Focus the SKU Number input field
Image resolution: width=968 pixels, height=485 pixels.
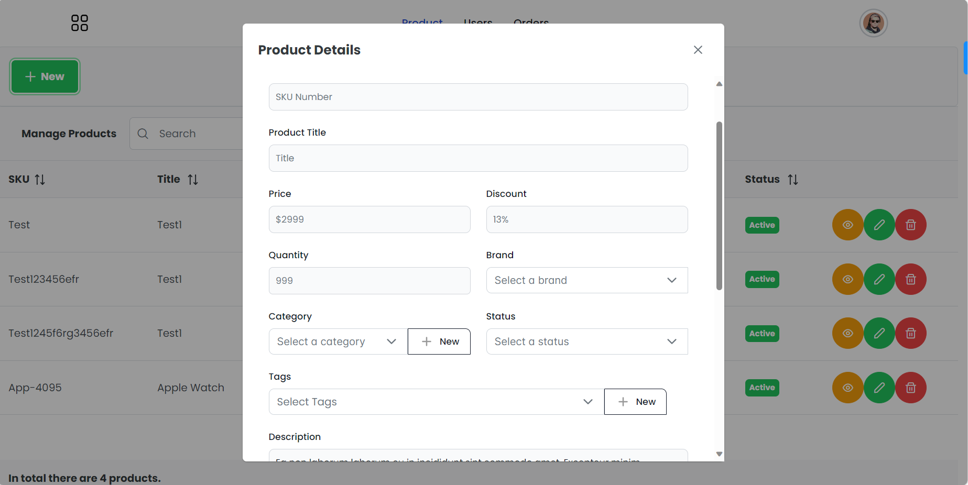pyautogui.click(x=478, y=97)
